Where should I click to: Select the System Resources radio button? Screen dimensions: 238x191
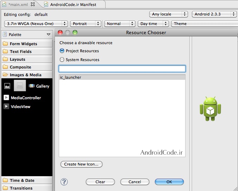[62, 60]
